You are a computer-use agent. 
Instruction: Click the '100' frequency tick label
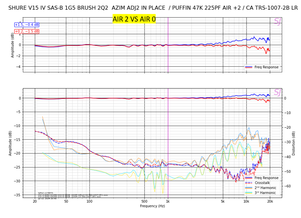pyautogui.click(x=89, y=201)
